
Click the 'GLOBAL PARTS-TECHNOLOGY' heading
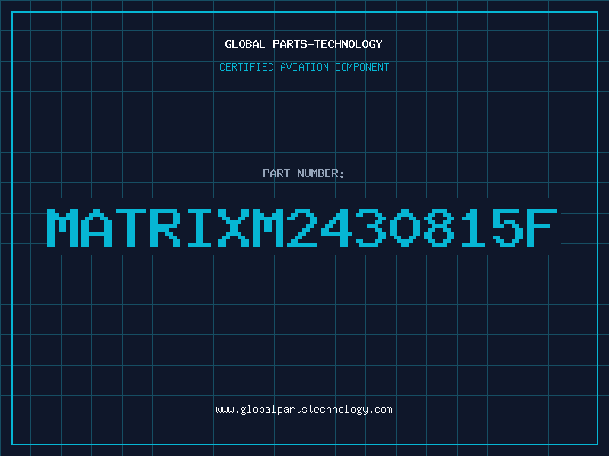pos(304,44)
